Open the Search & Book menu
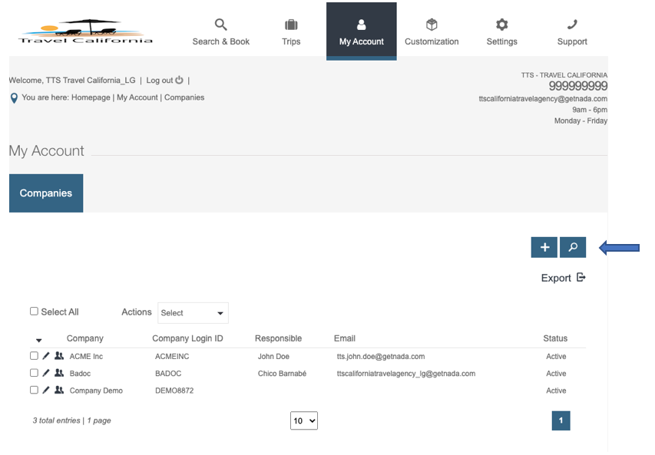The height and width of the screenshot is (455, 655). tap(220, 31)
